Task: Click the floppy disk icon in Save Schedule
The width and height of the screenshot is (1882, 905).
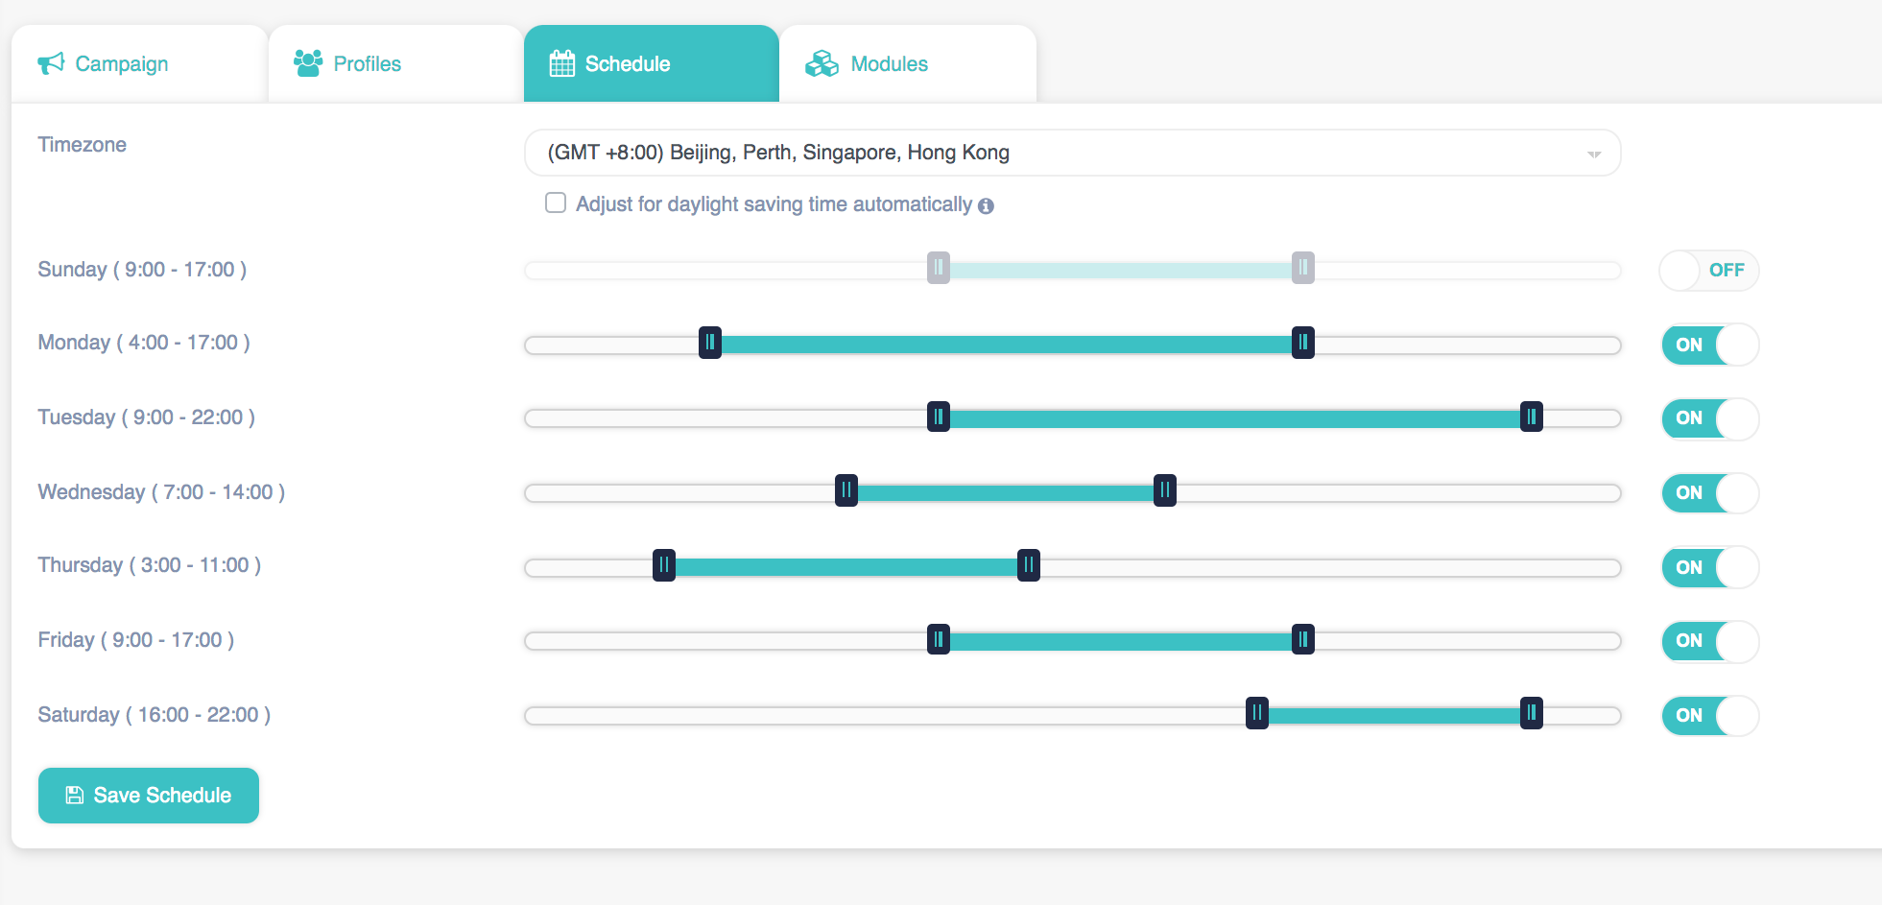Action: click(x=74, y=796)
